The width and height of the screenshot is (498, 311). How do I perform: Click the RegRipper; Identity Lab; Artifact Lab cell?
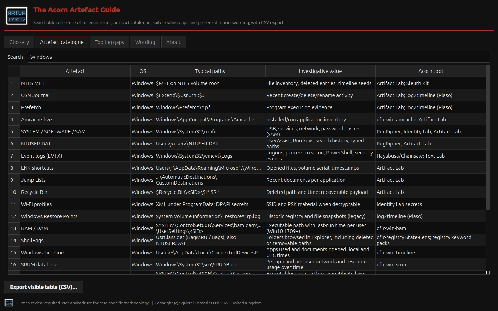click(431, 132)
